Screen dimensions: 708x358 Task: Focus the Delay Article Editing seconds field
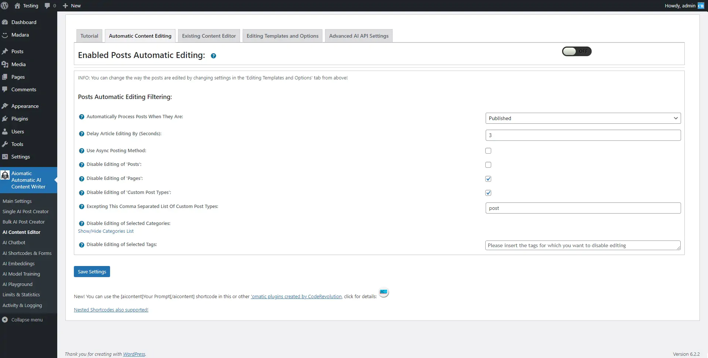pyautogui.click(x=583, y=135)
